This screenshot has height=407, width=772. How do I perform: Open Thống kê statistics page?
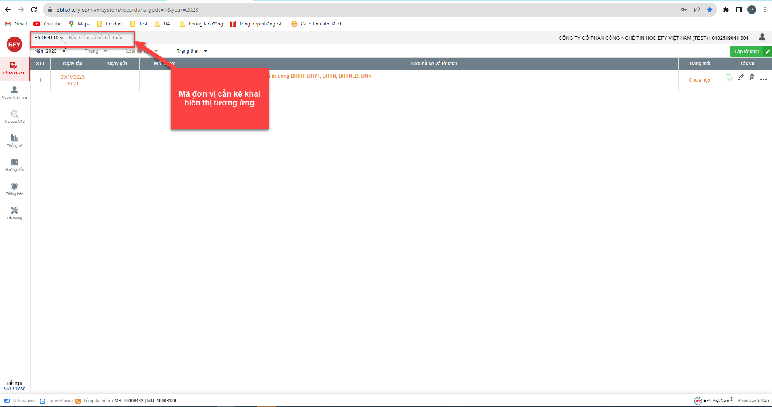pos(14,140)
